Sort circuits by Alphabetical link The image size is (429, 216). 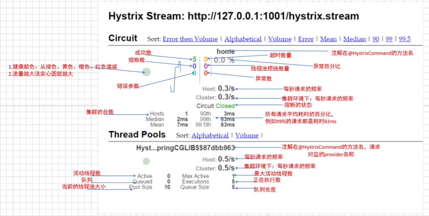pos(243,39)
